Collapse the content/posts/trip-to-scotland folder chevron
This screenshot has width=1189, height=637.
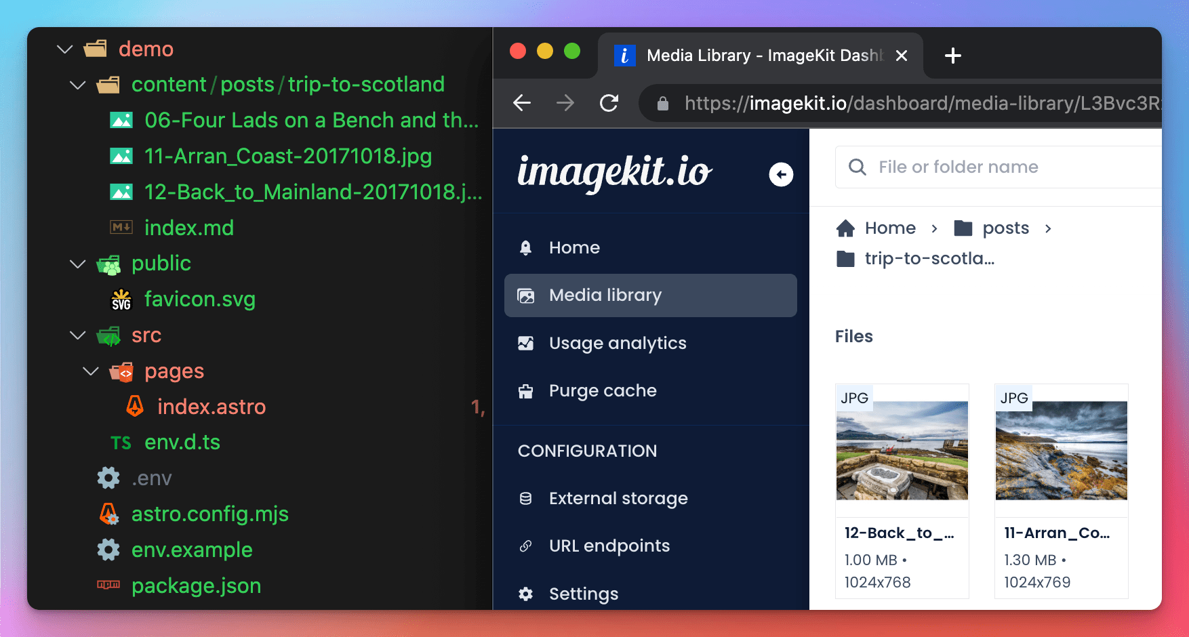(x=78, y=85)
